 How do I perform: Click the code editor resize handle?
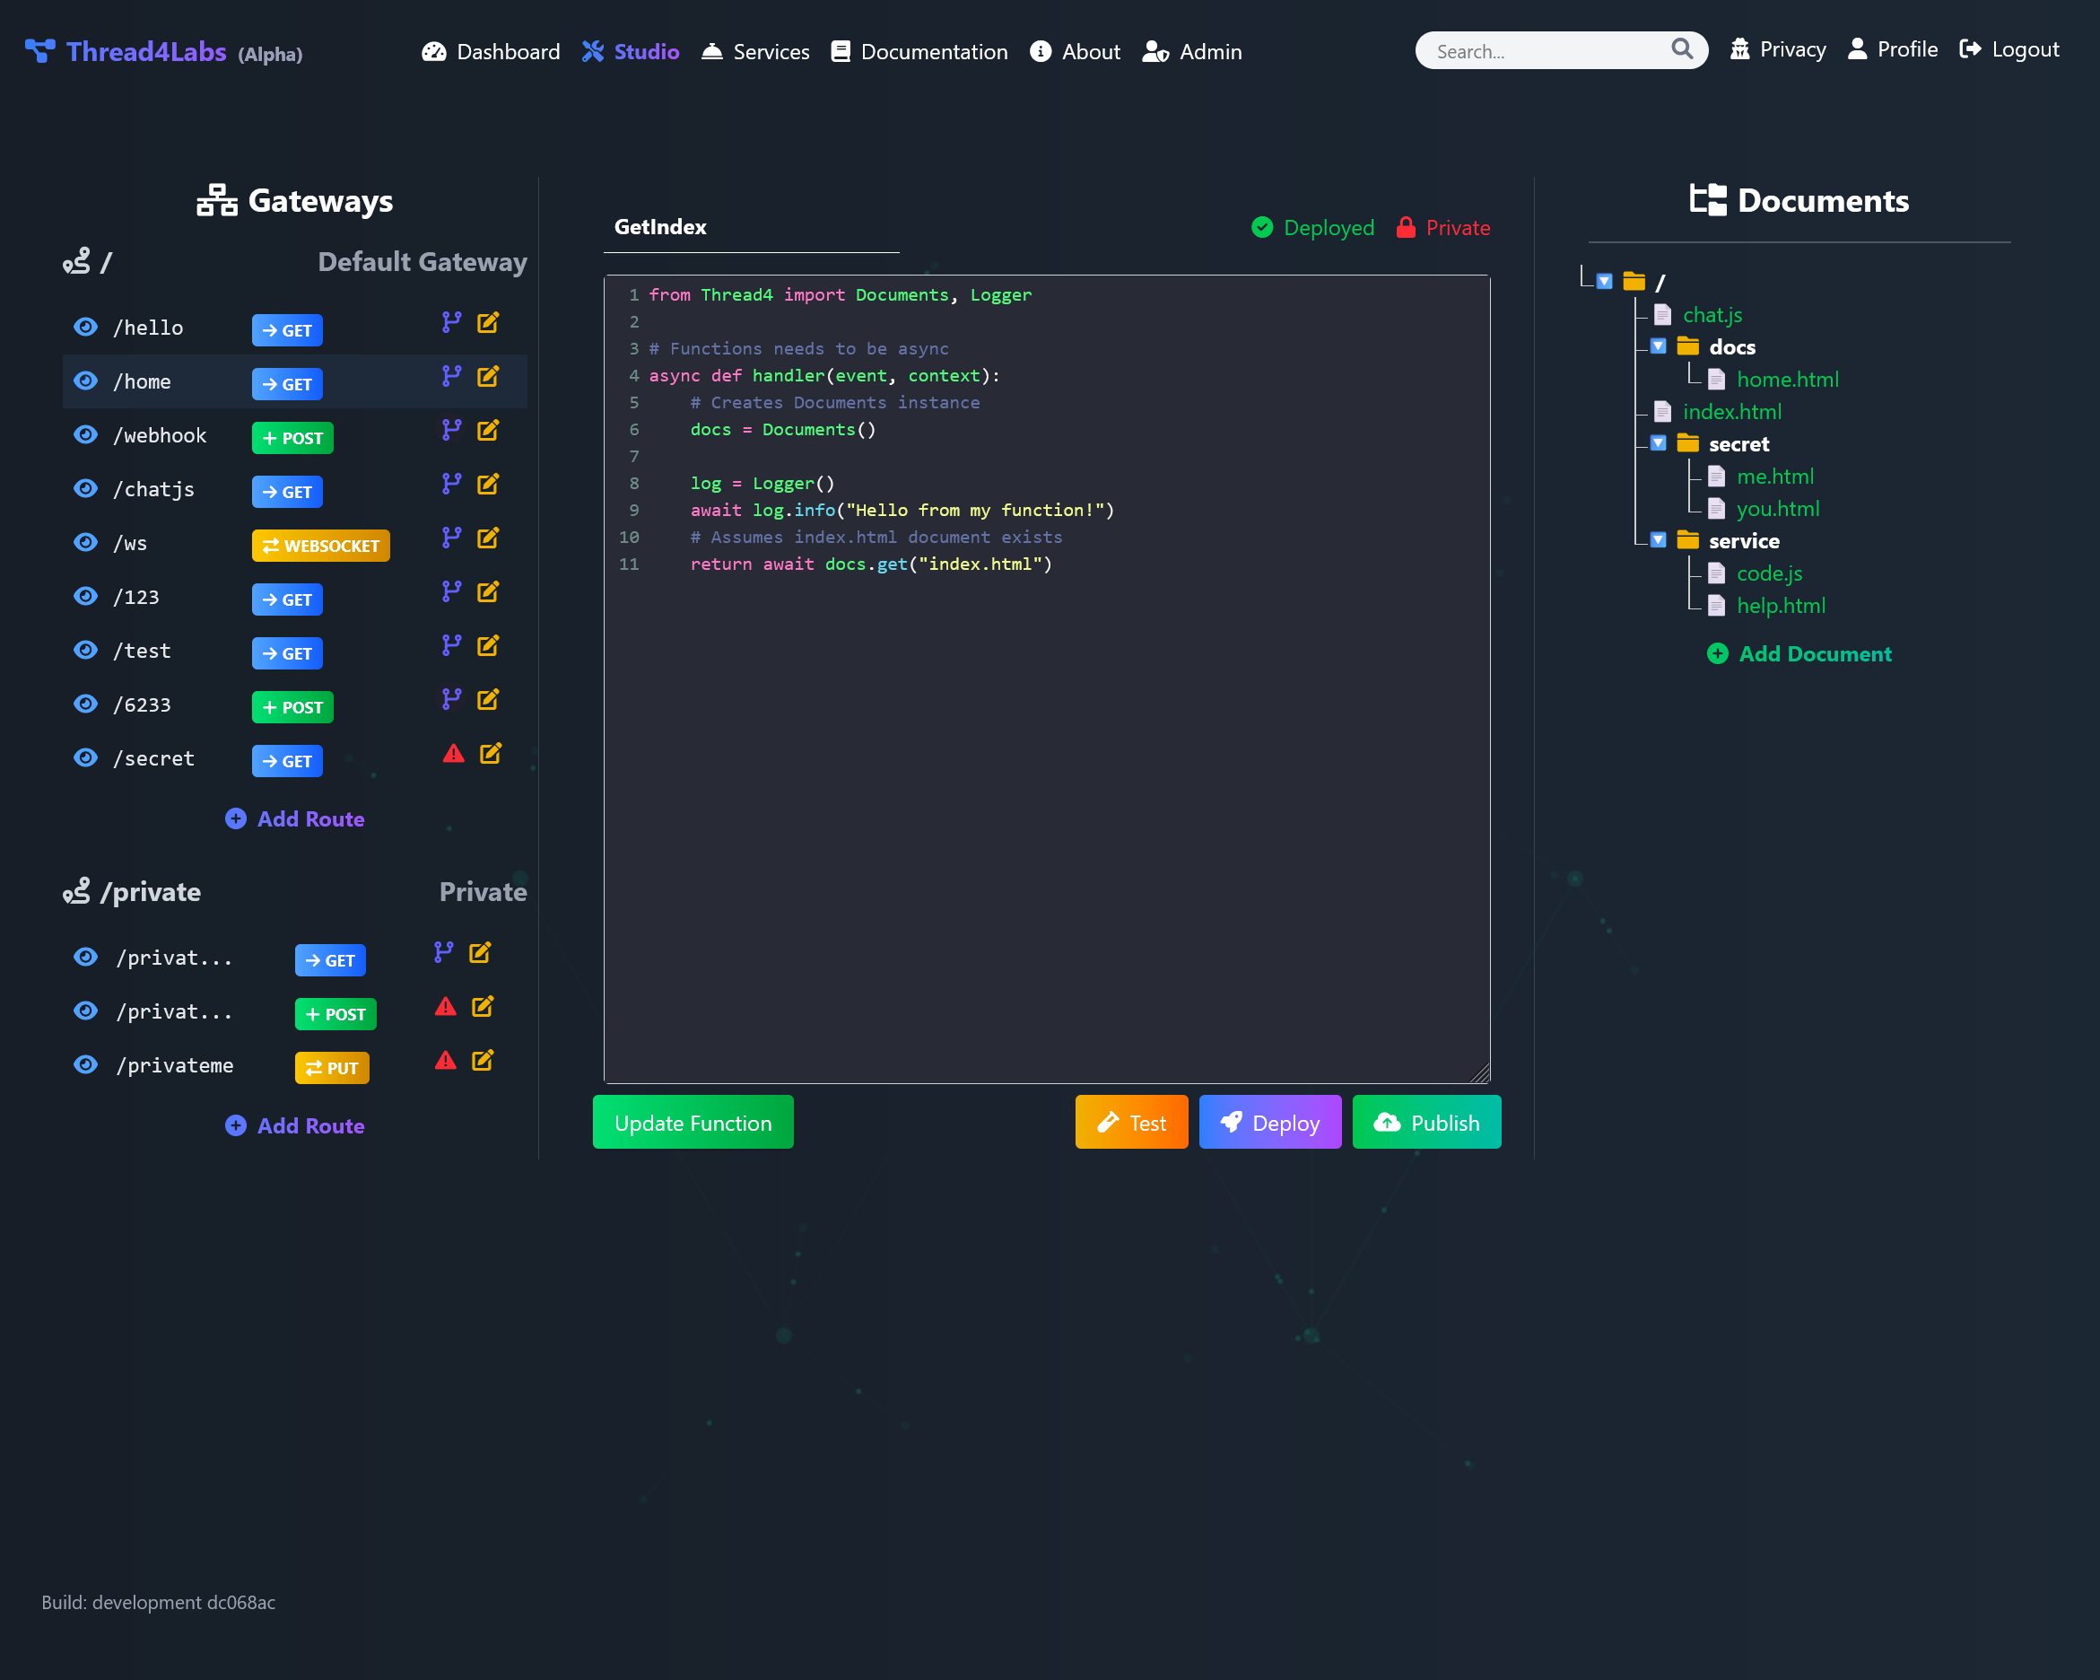point(1479,1073)
